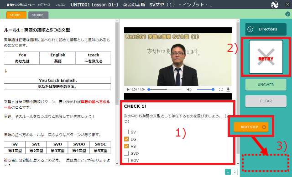Screen dimensions: 292x177
Task: Select the STEP01 tab
Action: (x=16, y=15)
